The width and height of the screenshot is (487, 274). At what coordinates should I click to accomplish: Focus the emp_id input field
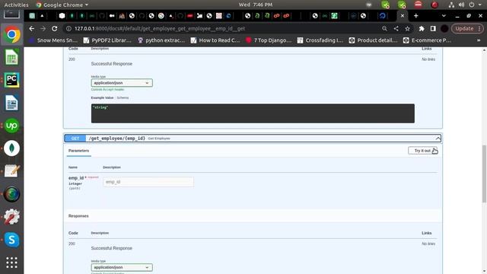(x=148, y=182)
